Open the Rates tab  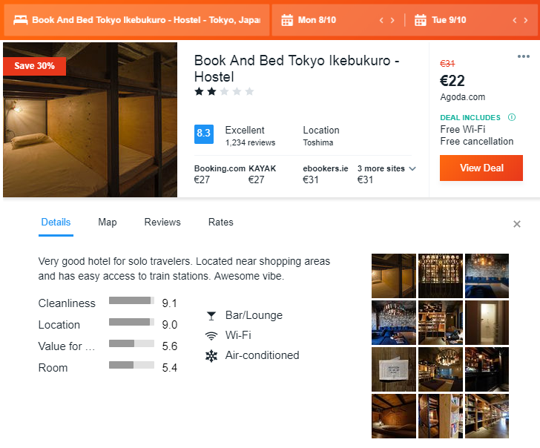tap(221, 223)
